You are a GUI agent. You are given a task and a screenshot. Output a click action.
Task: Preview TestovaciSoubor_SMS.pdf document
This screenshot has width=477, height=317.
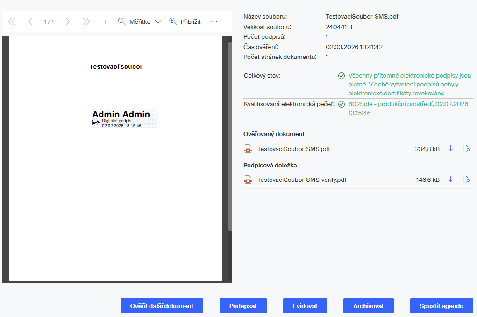(x=466, y=149)
